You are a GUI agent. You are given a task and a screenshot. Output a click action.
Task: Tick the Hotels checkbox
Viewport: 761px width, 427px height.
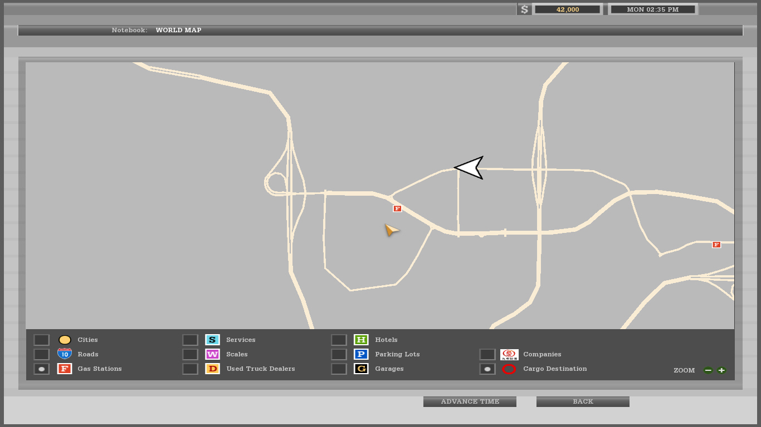point(339,340)
